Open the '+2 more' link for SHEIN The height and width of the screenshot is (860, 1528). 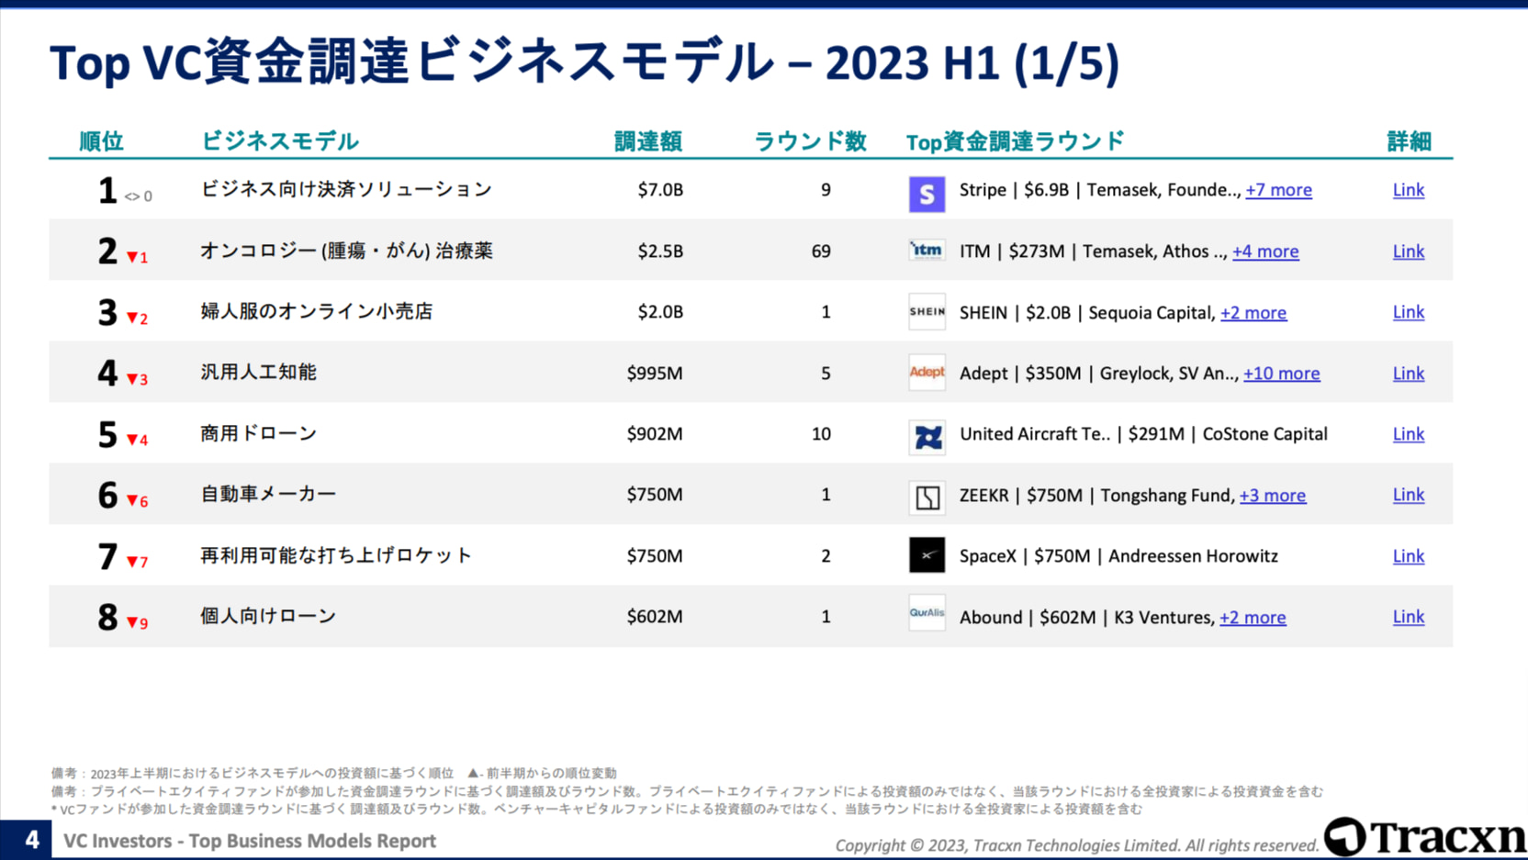tap(1253, 313)
